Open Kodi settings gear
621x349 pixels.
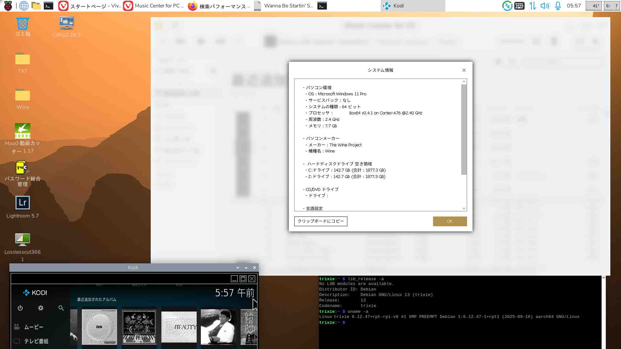[40, 308]
